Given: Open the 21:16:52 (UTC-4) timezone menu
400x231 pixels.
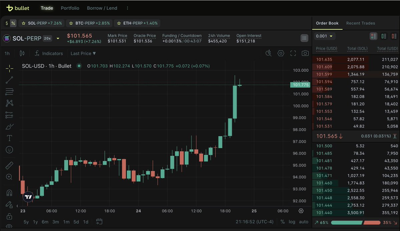Looking at the screenshot, I should (x=255, y=222).
